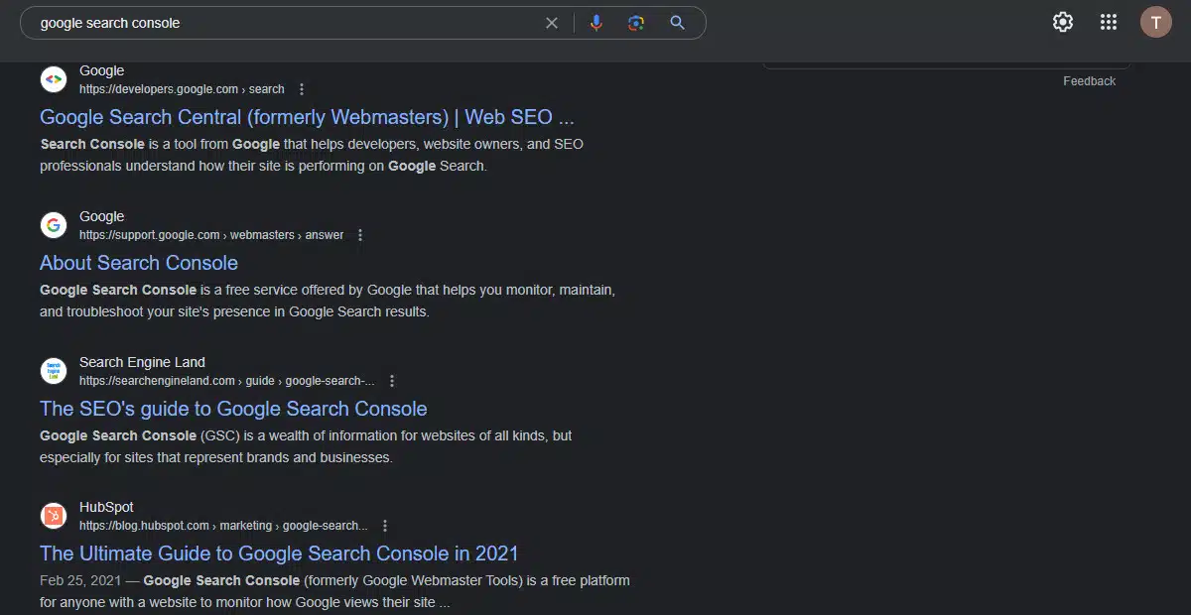This screenshot has height=615, width=1191.
Task: Click the Feedback link
Action: [x=1089, y=81]
